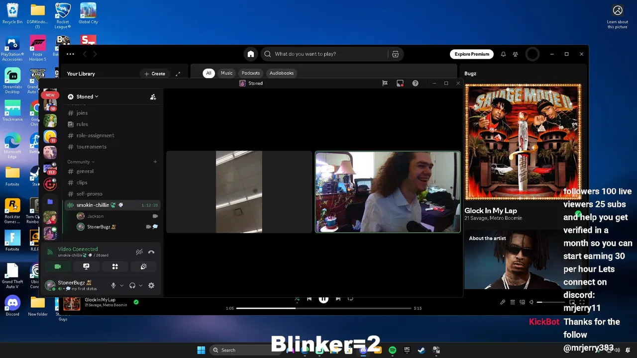The height and width of the screenshot is (358, 637).
Task: Open Connect to a device
Action: click(x=522, y=302)
